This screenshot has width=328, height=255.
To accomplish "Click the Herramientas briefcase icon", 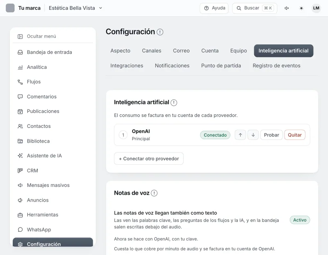I will (20, 215).
